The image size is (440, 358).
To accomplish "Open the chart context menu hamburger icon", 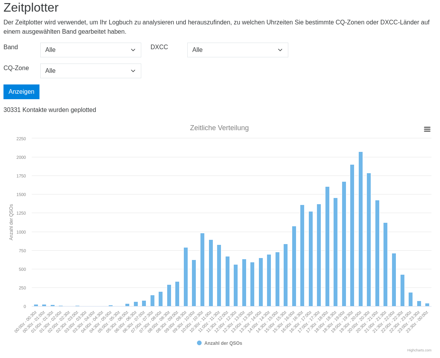I will click(x=427, y=129).
